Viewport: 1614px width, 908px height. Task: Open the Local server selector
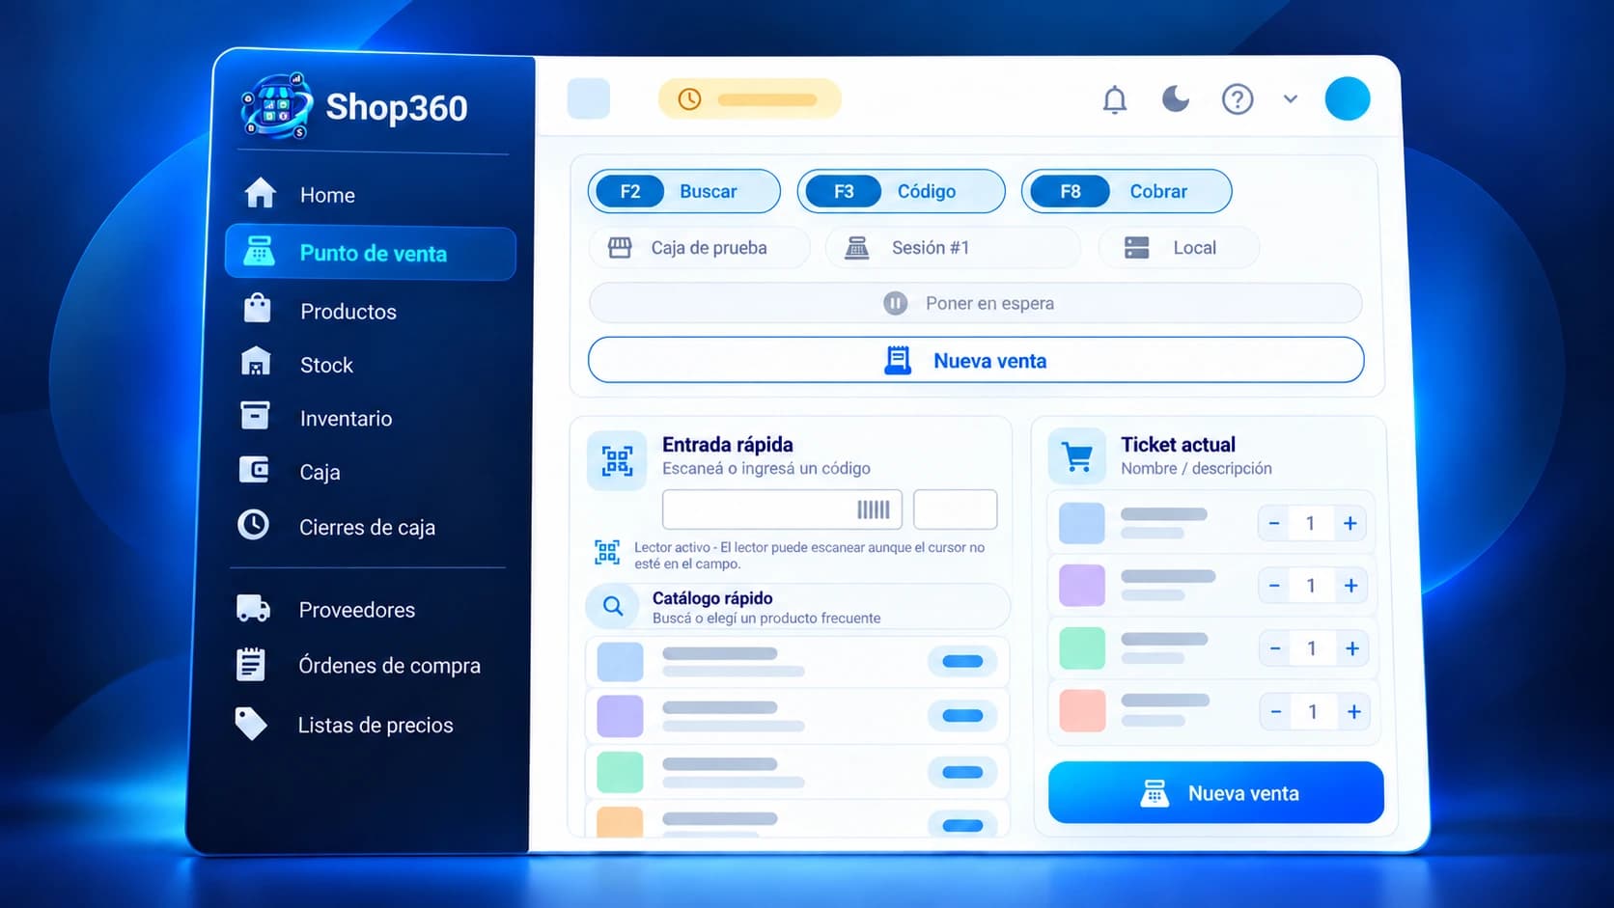pos(1179,248)
